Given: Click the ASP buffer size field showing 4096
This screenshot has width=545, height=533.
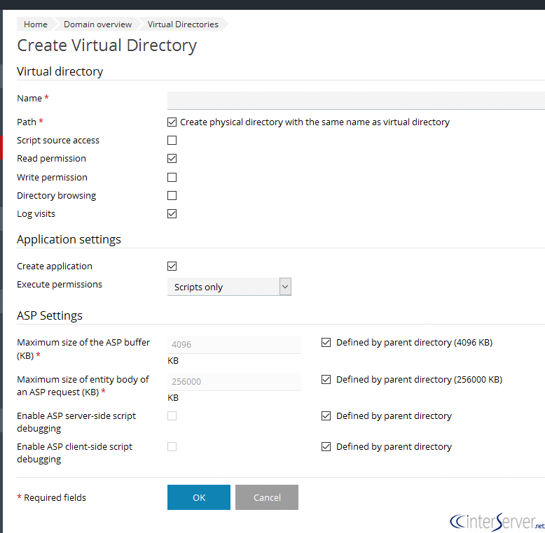Looking at the screenshot, I should [234, 345].
